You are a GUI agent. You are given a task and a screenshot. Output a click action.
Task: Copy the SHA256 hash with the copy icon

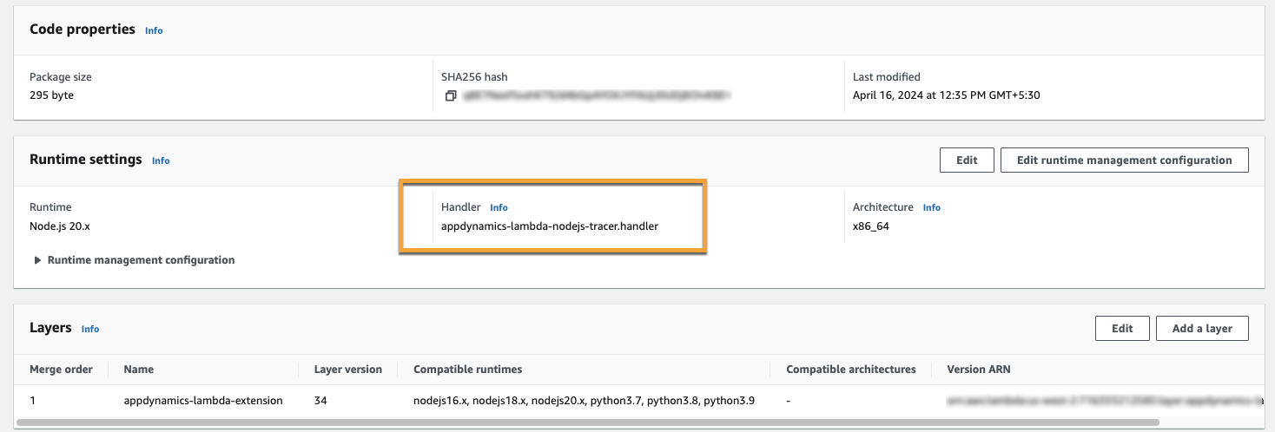click(450, 95)
